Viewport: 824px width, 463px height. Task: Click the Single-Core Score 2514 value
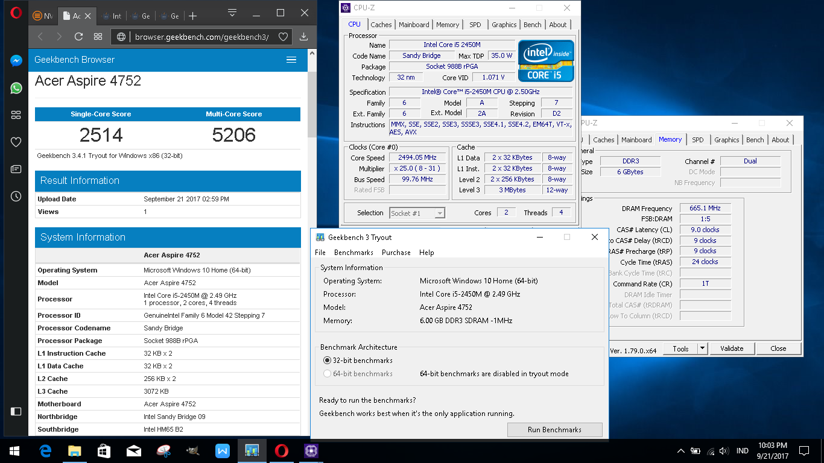(x=101, y=135)
